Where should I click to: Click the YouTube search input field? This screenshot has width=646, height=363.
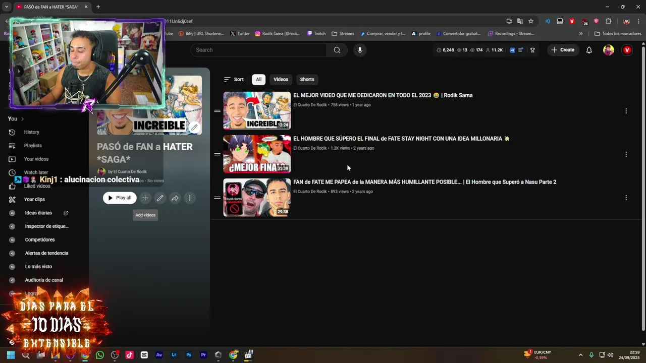tap(258, 50)
